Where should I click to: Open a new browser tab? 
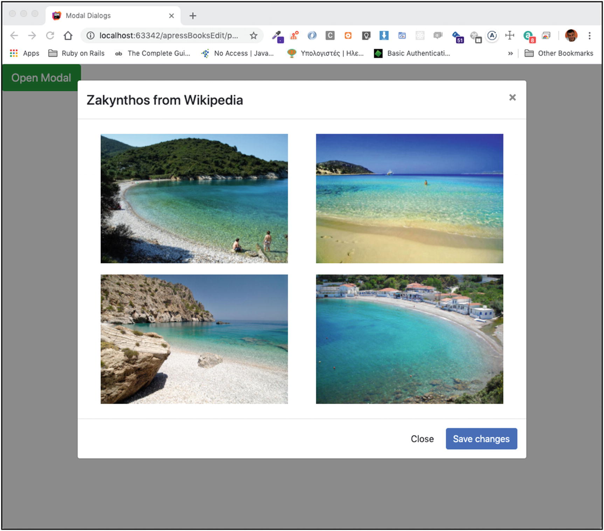pos(193,16)
